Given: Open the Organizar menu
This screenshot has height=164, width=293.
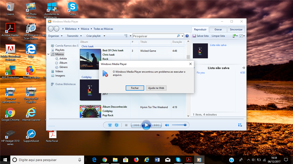Looking at the screenshot, I should (x=55, y=36).
